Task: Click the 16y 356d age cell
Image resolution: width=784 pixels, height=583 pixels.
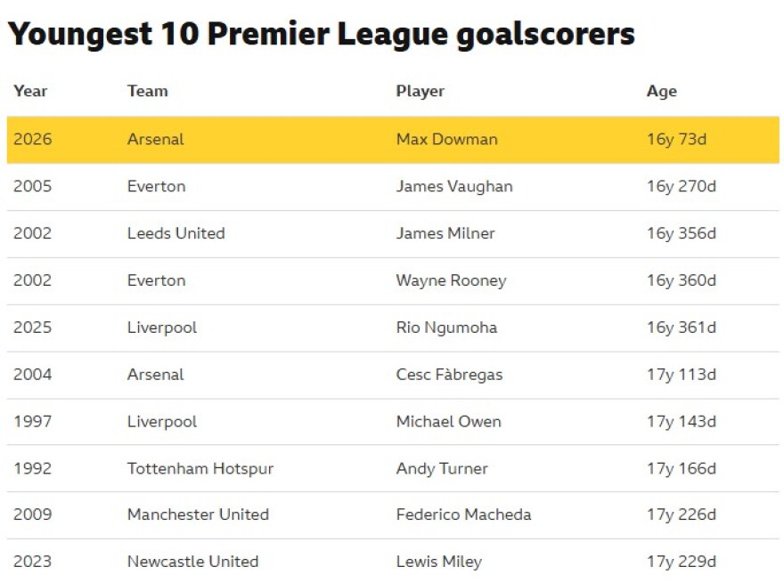Action: tap(681, 233)
